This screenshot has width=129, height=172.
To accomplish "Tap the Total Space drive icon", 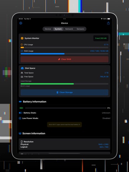I will tap(22, 73).
